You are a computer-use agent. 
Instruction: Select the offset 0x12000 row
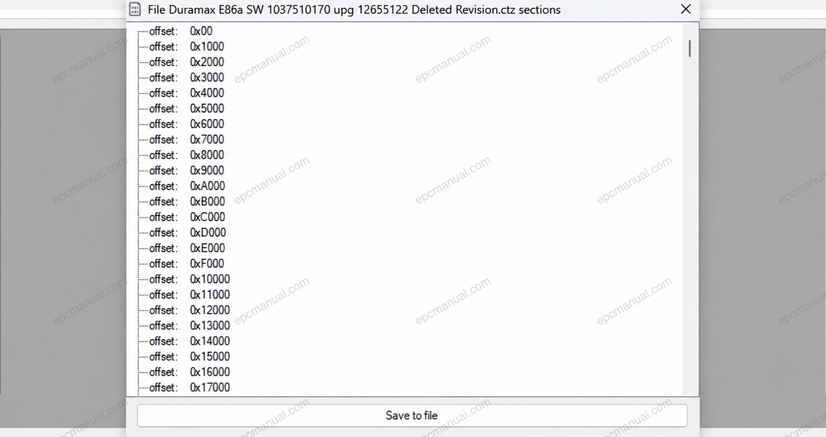(189, 310)
